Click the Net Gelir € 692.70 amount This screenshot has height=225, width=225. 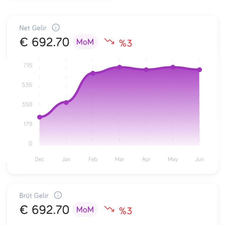click(x=45, y=42)
